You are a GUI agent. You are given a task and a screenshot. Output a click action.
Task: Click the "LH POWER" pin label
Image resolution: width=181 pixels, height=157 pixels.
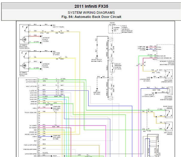point(33,126)
